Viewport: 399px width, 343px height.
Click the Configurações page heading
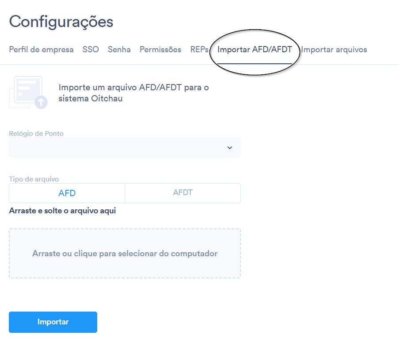(61, 22)
